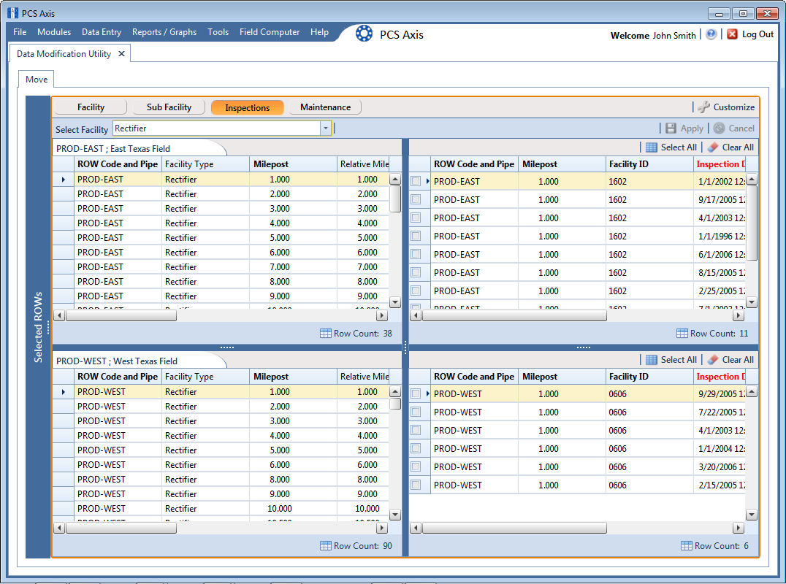
Task: Select the Move tab
Action: click(37, 79)
